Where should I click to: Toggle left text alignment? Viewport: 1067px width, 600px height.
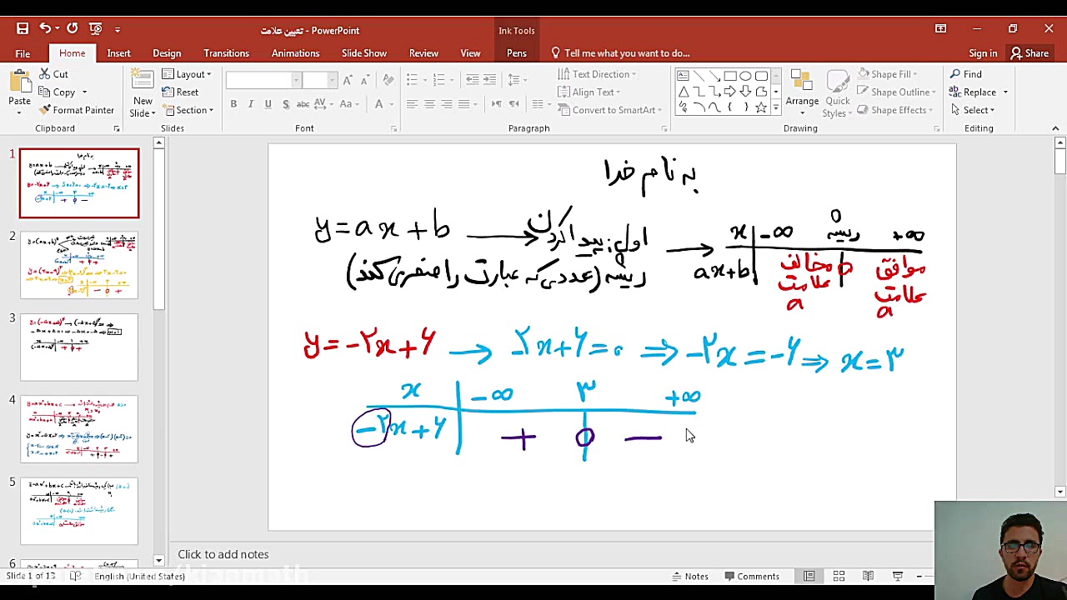coord(412,104)
